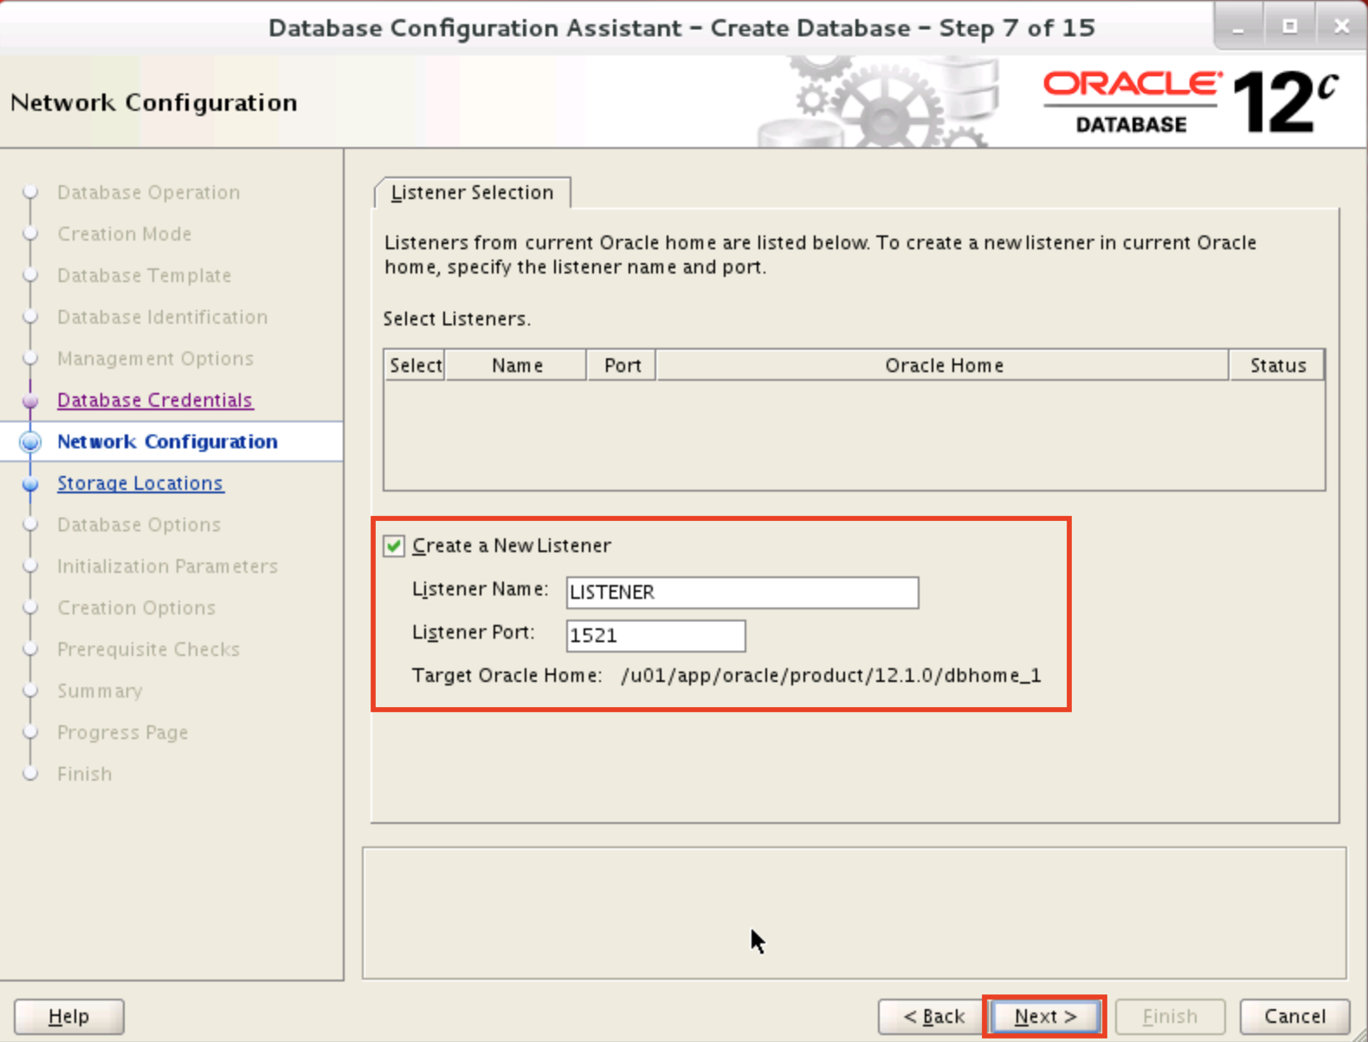The height and width of the screenshot is (1042, 1368).
Task: Select the Network Configuration step in sidebar
Action: tap(167, 441)
